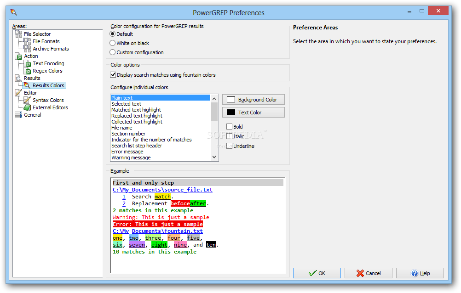
Task: Open the Results Colors preferences area
Action: coord(48,85)
